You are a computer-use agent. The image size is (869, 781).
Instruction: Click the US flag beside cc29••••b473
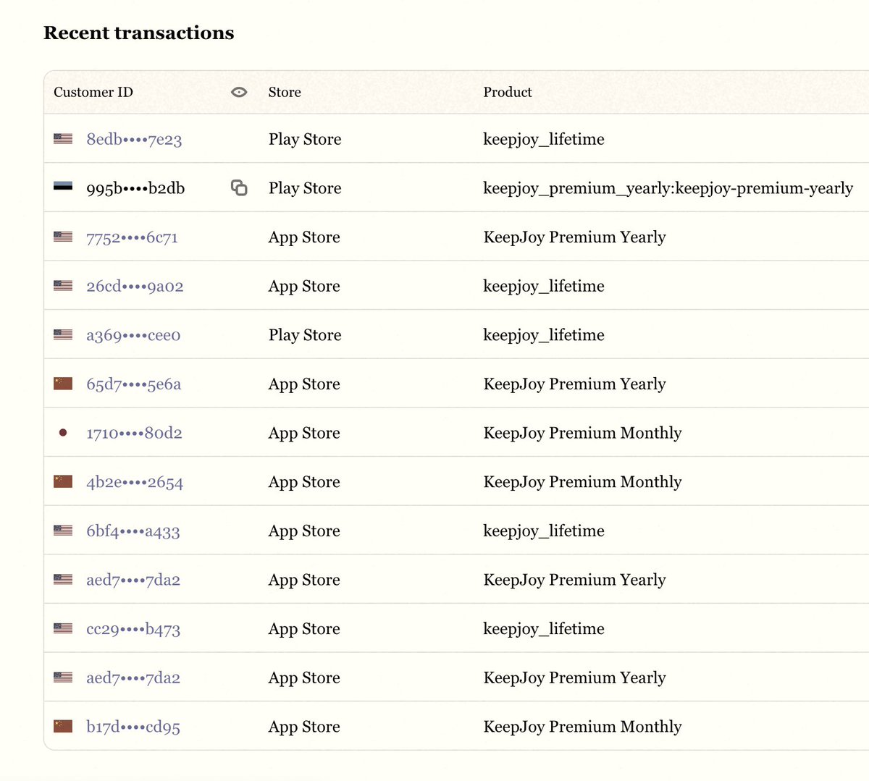[x=63, y=628]
